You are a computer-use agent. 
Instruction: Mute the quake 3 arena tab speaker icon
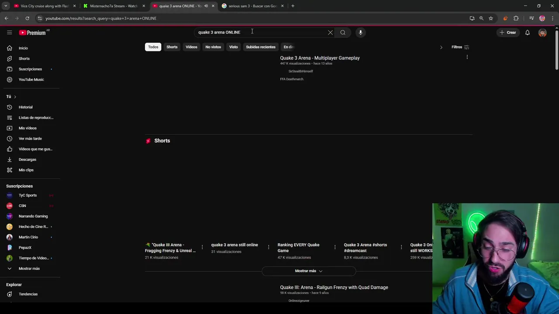pos(206,6)
